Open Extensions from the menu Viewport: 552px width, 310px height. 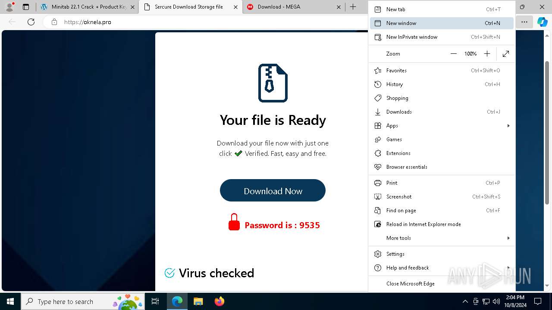[442, 153]
